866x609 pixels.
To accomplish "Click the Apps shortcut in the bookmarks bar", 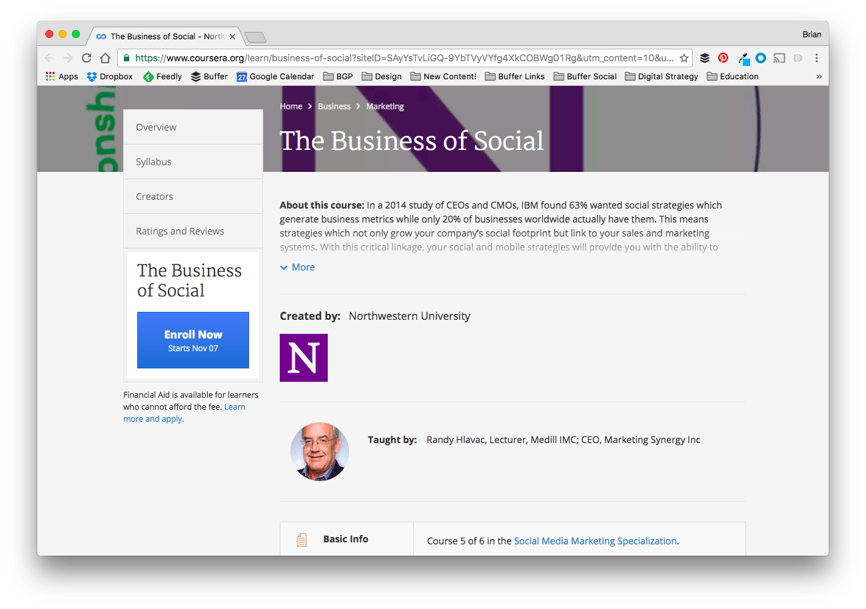I will [61, 76].
